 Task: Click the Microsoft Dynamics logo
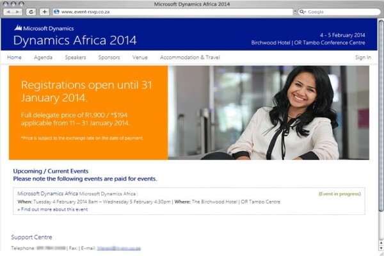(44, 28)
